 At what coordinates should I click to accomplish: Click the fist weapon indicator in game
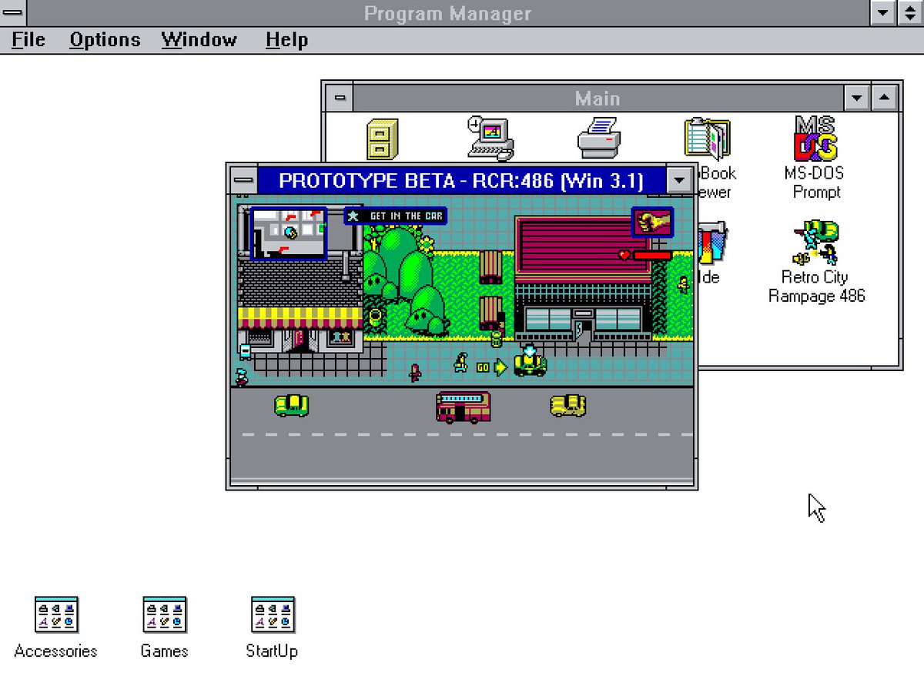tap(652, 223)
